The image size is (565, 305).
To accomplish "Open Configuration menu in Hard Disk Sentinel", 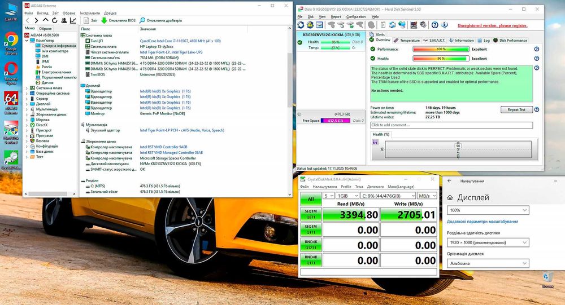I will click(355, 16).
